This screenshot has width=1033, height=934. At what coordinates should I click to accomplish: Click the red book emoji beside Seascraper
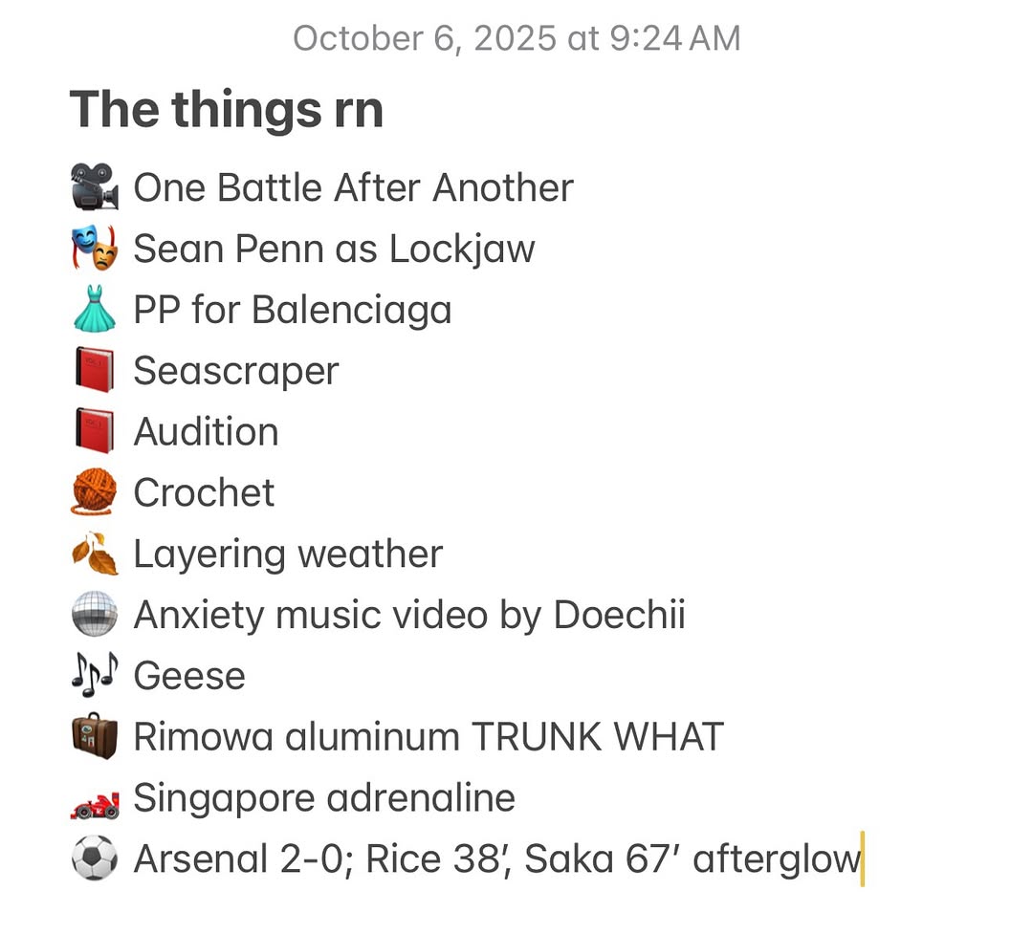(95, 371)
